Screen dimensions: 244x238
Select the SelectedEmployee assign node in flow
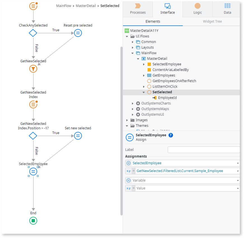[33, 172]
